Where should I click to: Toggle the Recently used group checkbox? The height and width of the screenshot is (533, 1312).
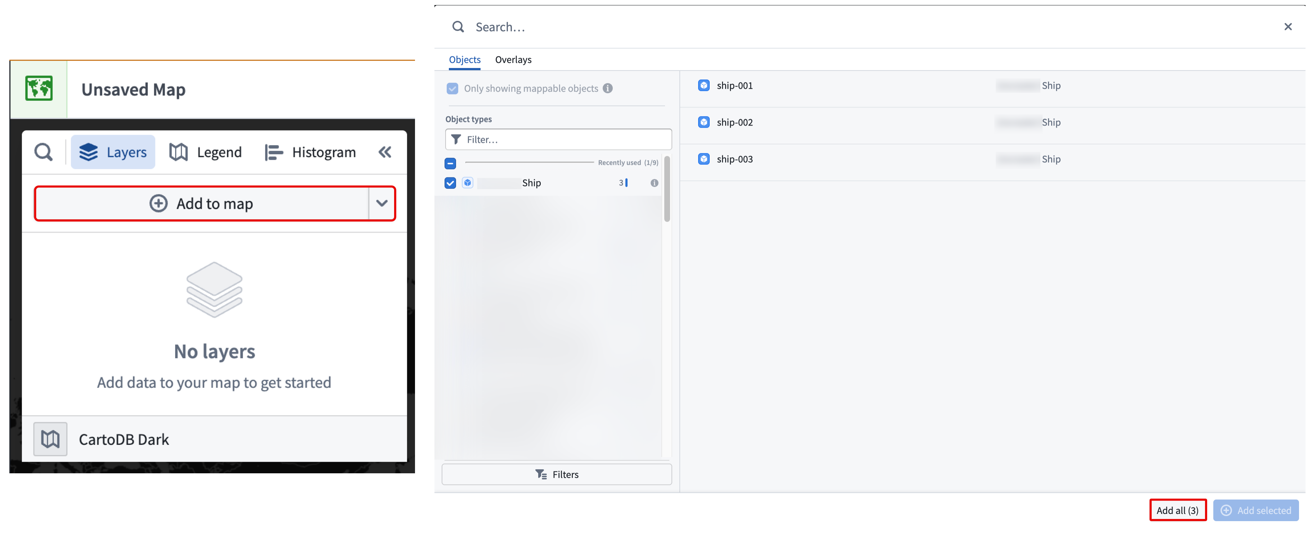450,163
